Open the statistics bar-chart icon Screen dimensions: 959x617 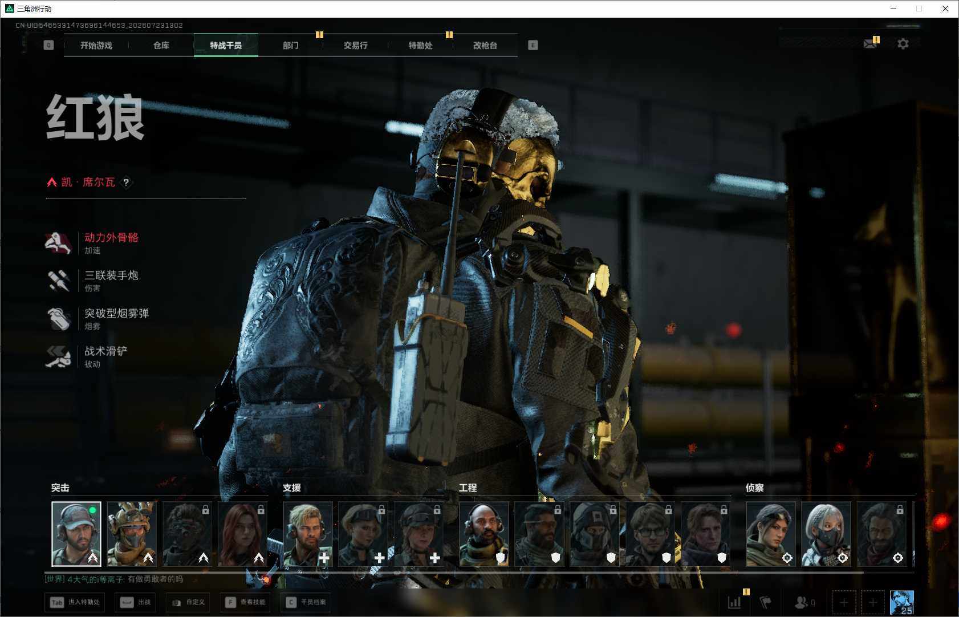point(734,602)
